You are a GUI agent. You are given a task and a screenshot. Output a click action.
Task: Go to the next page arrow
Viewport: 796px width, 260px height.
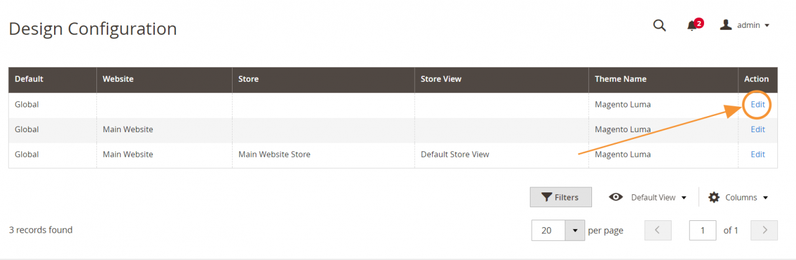[764, 230]
